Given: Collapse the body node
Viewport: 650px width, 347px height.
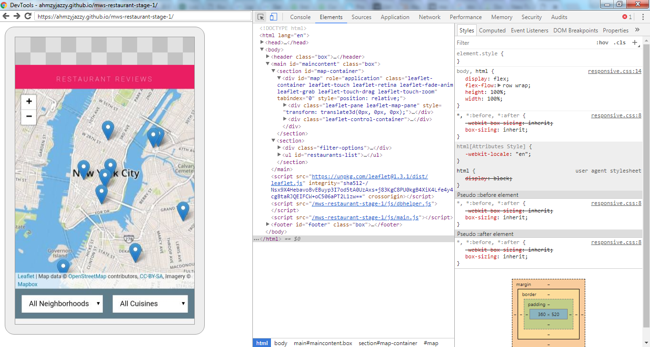Looking at the screenshot, I should point(262,50).
